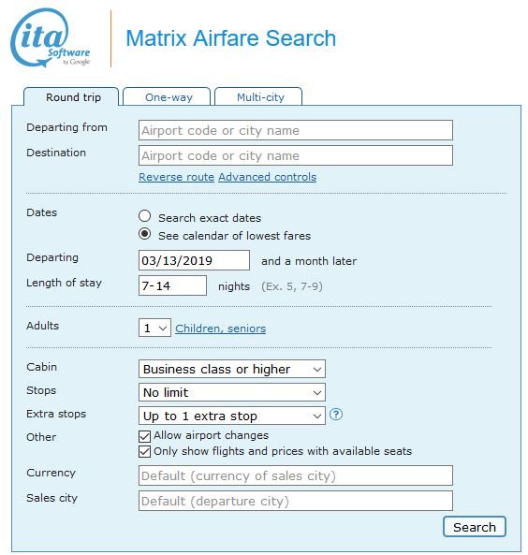Expand the Cabin class dropdown

(x=232, y=369)
